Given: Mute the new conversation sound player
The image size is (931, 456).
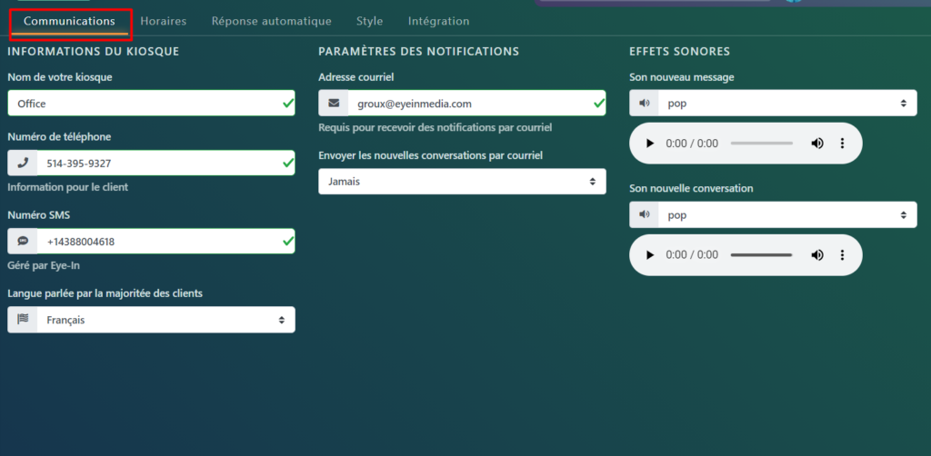Looking at the screenshot, I should pyautogui.click(x=817, y=255).
